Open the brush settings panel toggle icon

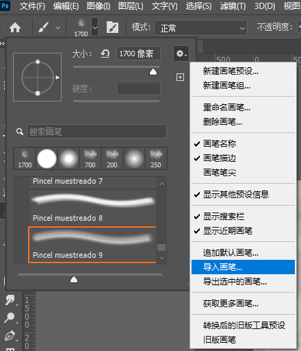(112, 27)
